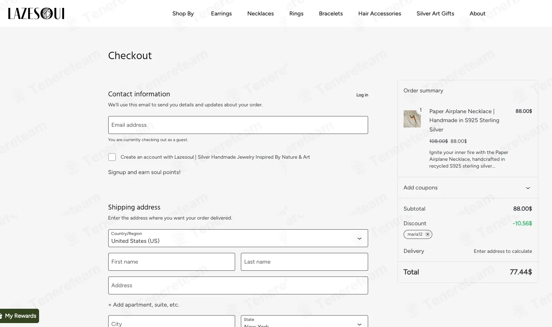Click Add apartment, suite, etc. link

[x=144, y=305]
